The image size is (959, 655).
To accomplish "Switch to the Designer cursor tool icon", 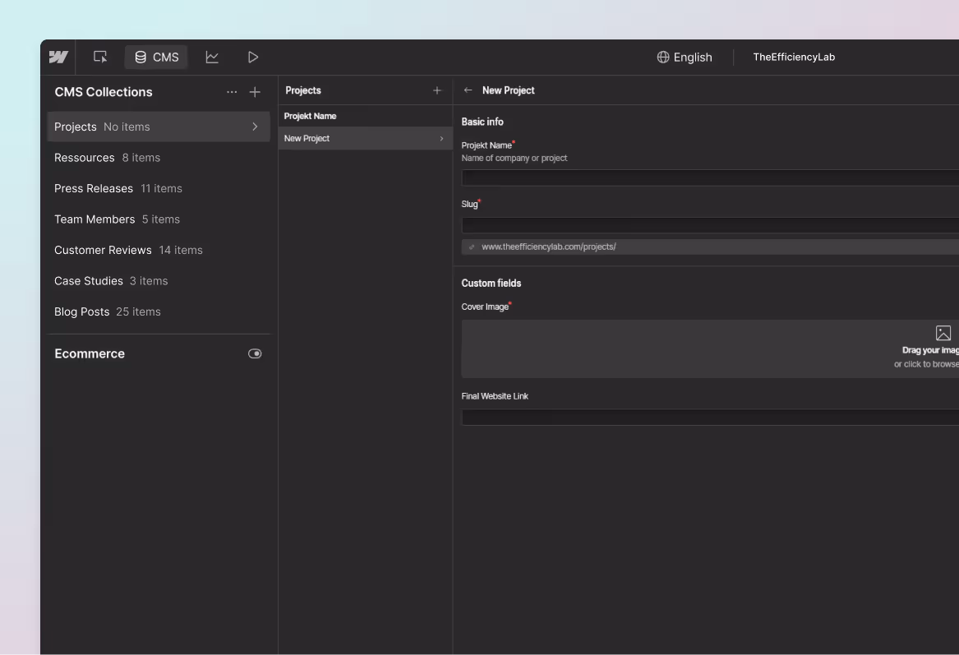I will point(99,57).
